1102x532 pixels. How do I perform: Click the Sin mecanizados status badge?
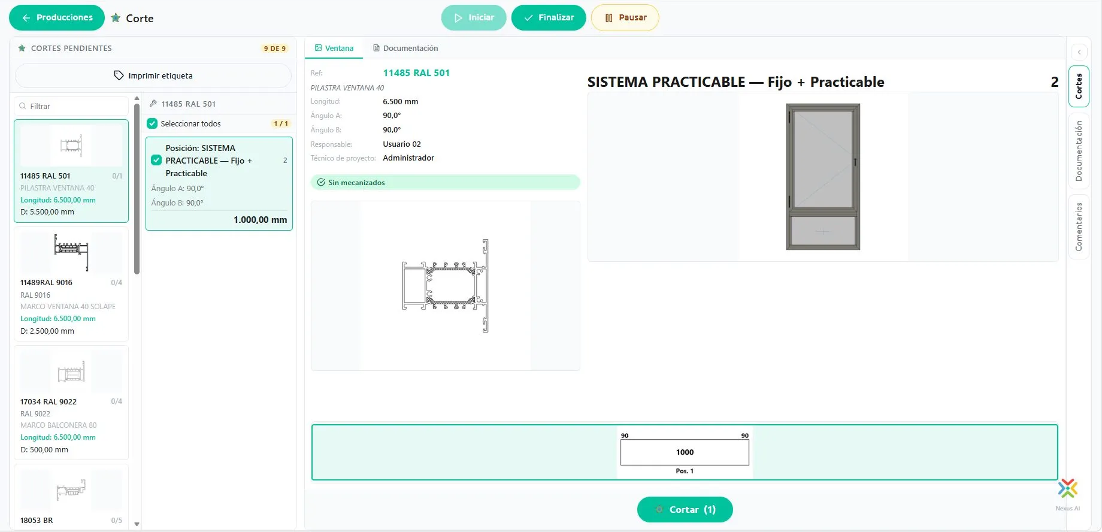(x=445, y=183)
